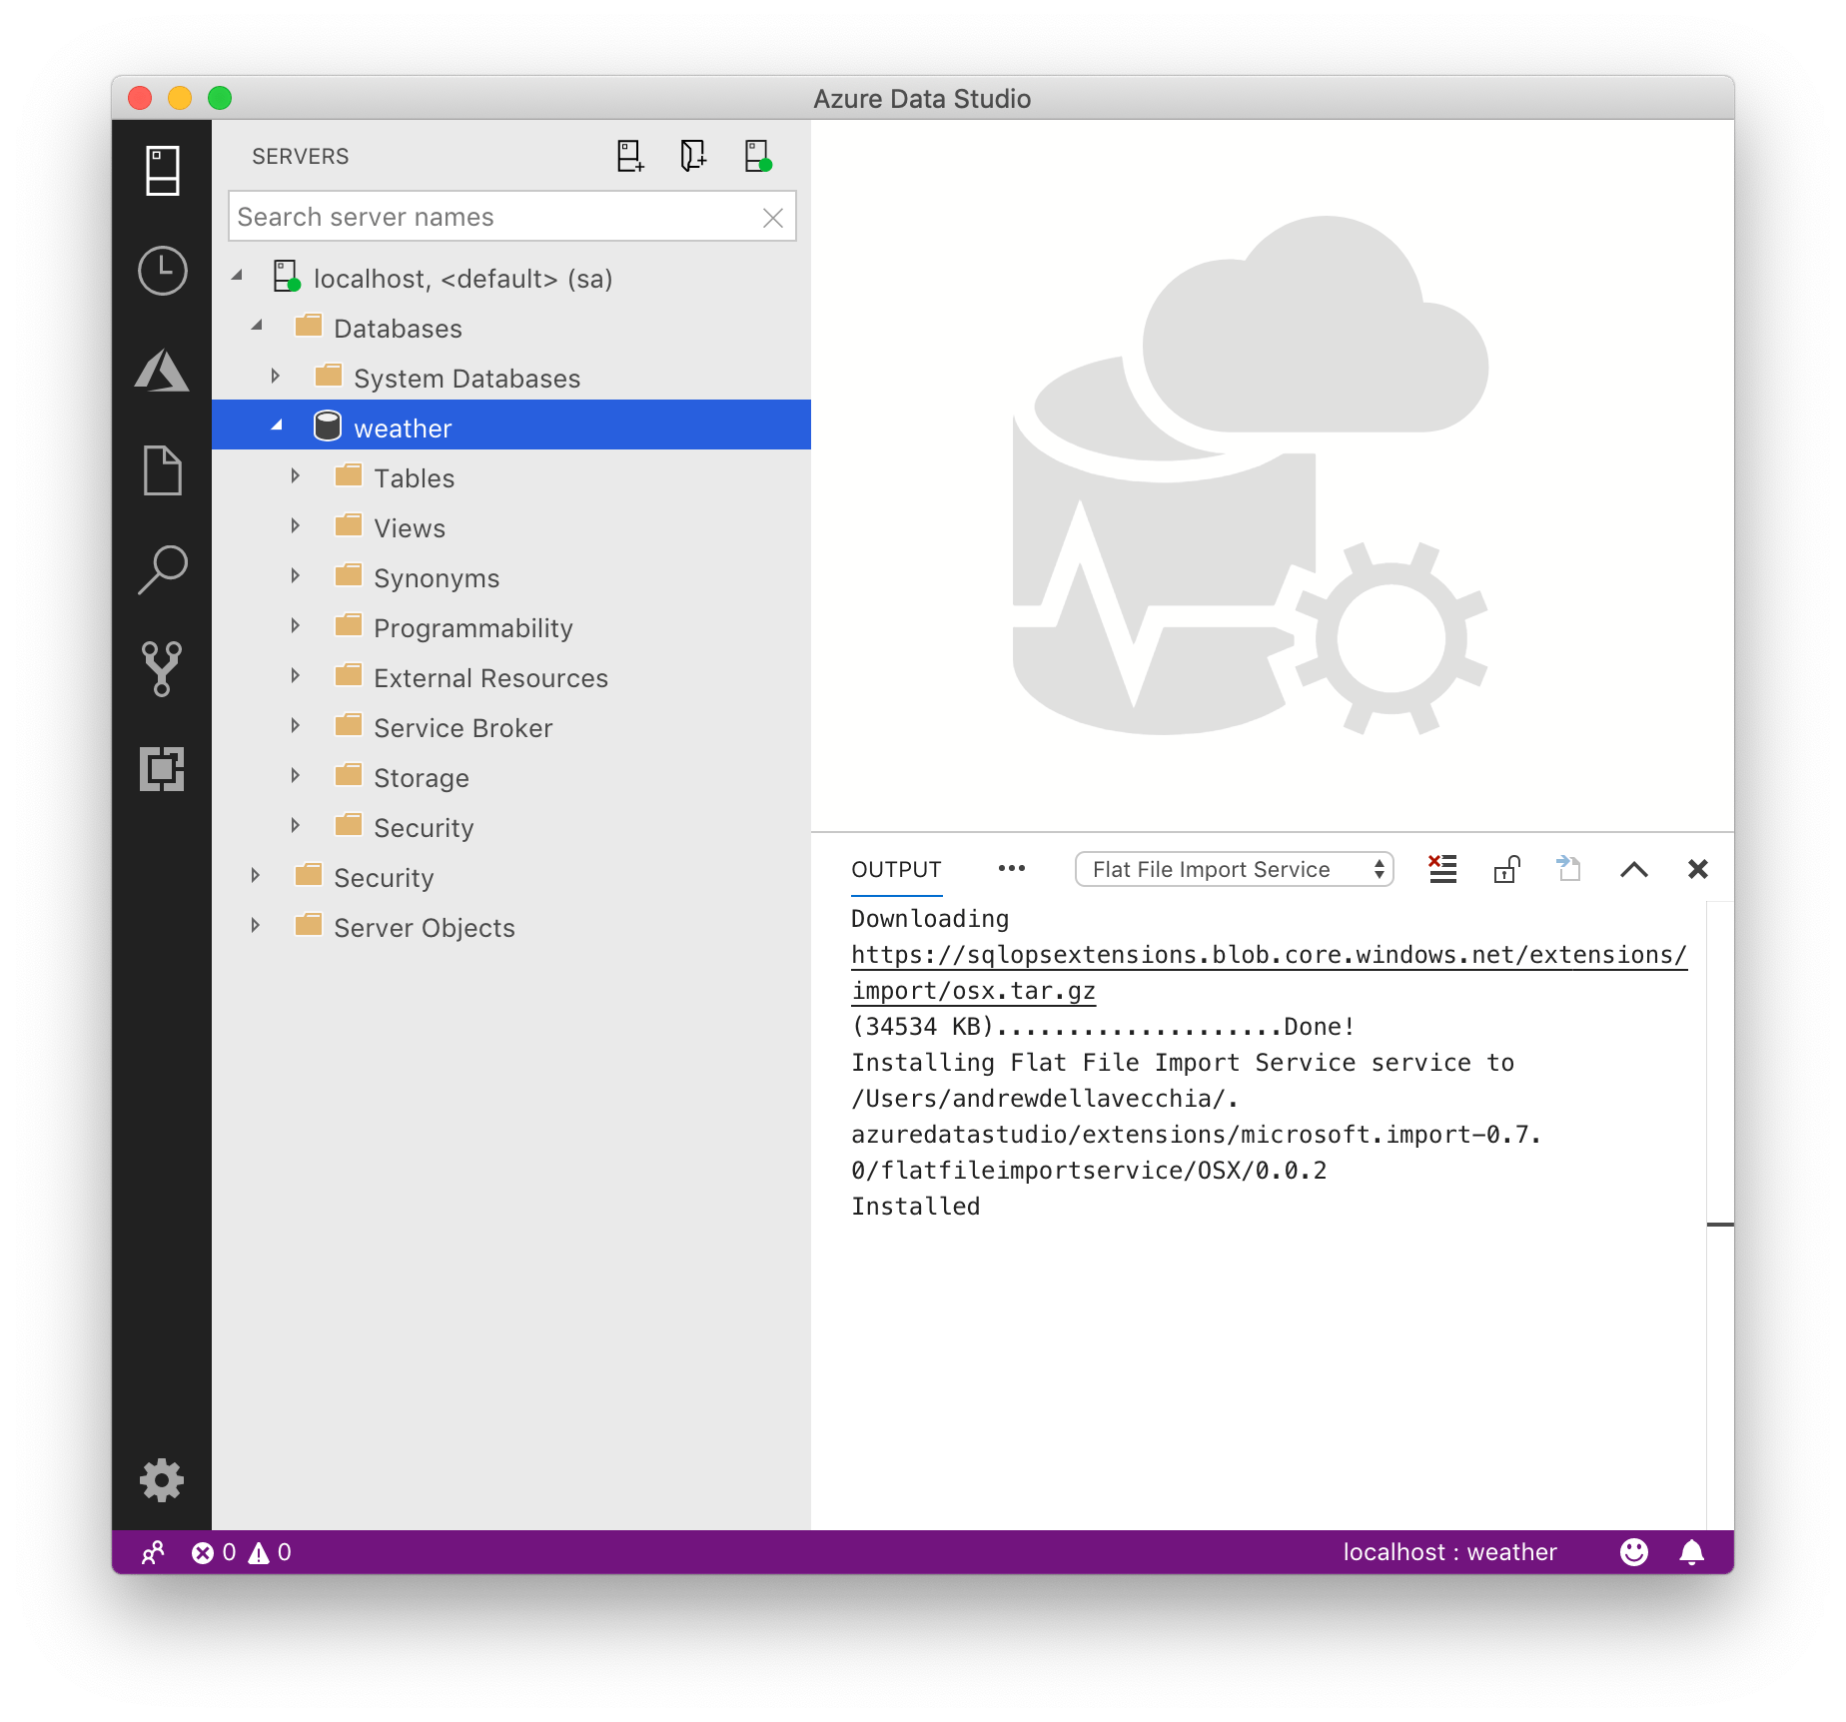Image resolution: width=1846 pixels, height=1722 pixels.
Task: Toggle the output scroll lock
Action: pos(1506,869)
